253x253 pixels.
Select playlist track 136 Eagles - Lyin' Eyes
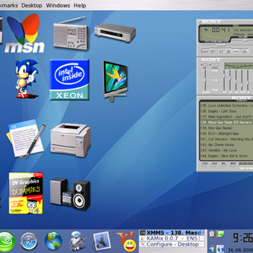click(x=226, y=111)
